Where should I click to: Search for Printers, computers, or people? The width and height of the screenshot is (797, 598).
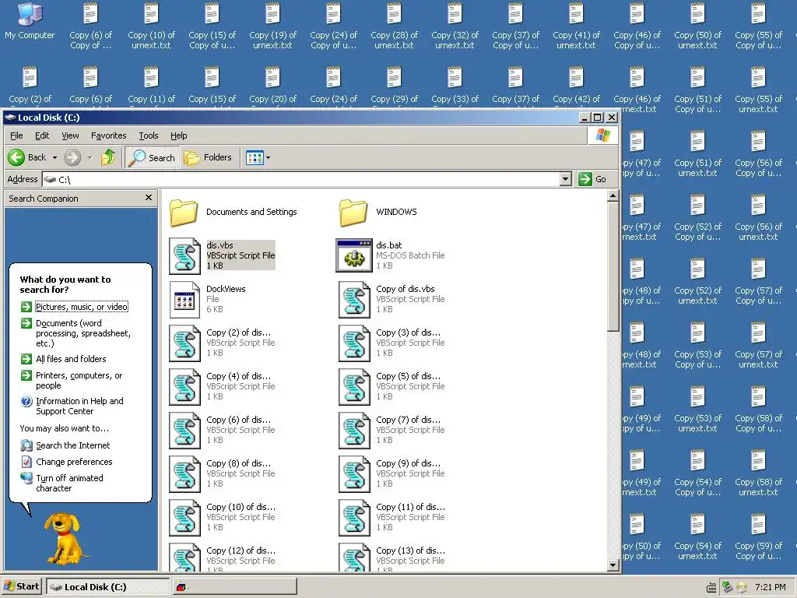point(79,380)
